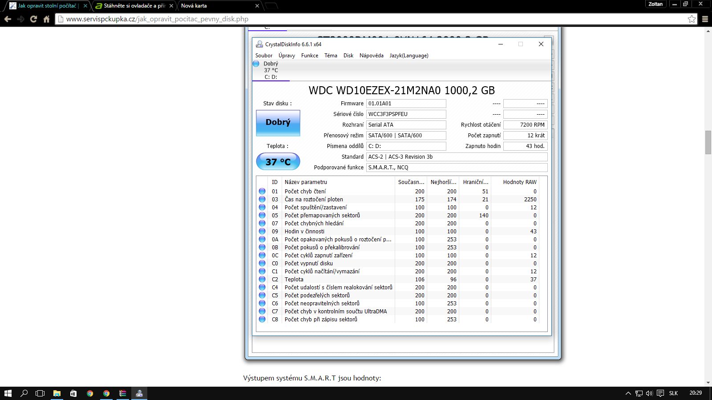This screenshot has height=400, width=712.
Task: Open WinRAR from the taskbar
Action: coord(123,393)
